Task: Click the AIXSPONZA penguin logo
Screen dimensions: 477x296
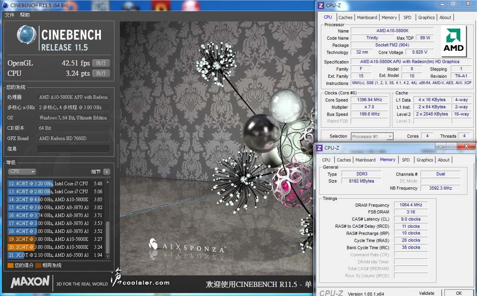Action: [x=153, y=244]
